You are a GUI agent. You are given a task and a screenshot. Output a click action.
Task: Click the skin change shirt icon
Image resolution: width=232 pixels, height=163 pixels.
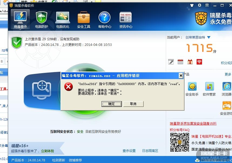192,5
